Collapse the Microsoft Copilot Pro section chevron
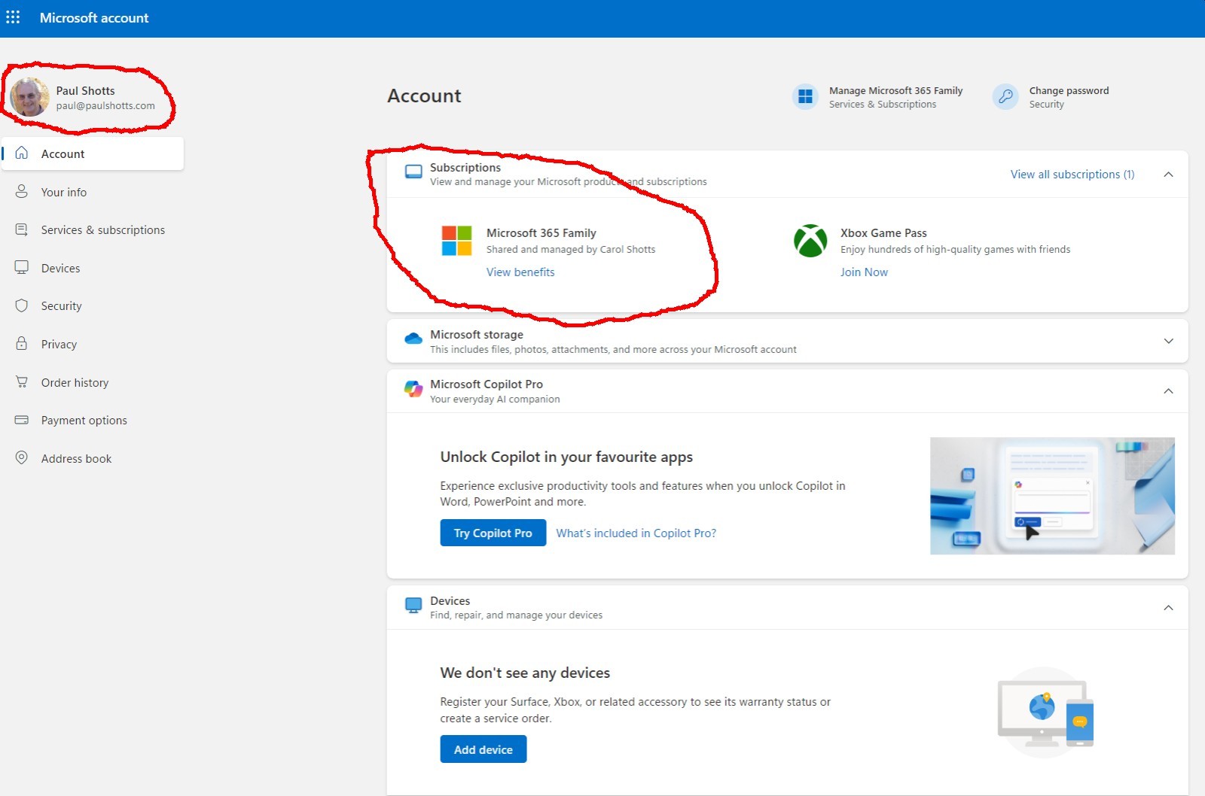Image resolution: width=1205 pixels, height=796 pixels. tap(1168, 391)
